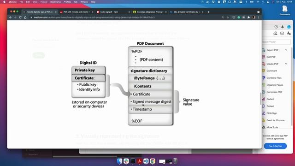295x166 pixels.
Task: Open Organize Pages tool in Acrobat
Action: coord(275,85)
